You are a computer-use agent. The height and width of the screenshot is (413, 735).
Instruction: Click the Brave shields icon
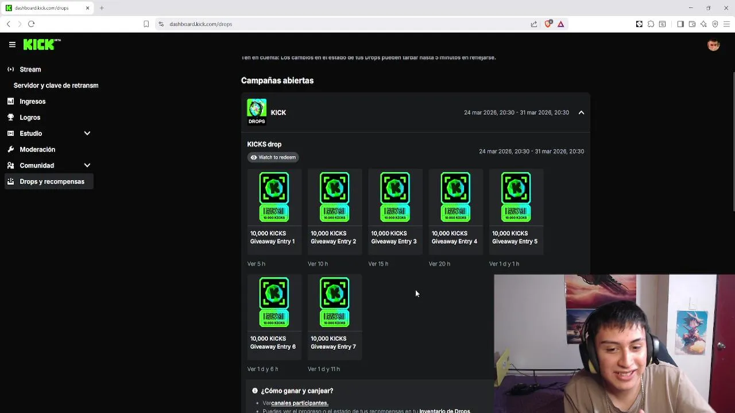(548, 24)
